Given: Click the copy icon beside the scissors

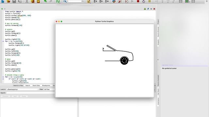Looking at the screenshot, I should tap(33, 1).
